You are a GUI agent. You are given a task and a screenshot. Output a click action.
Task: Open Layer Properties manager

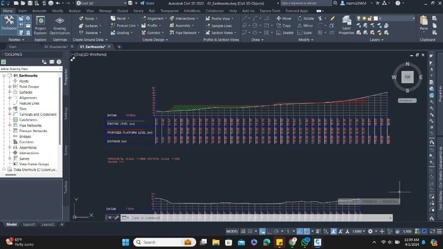[x=346, y=25]
